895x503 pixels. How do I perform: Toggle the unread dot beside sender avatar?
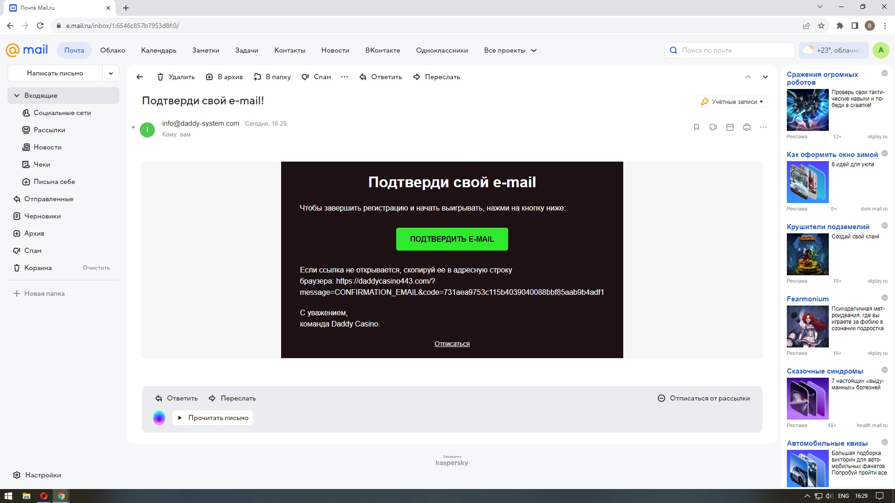coord(133,127)
